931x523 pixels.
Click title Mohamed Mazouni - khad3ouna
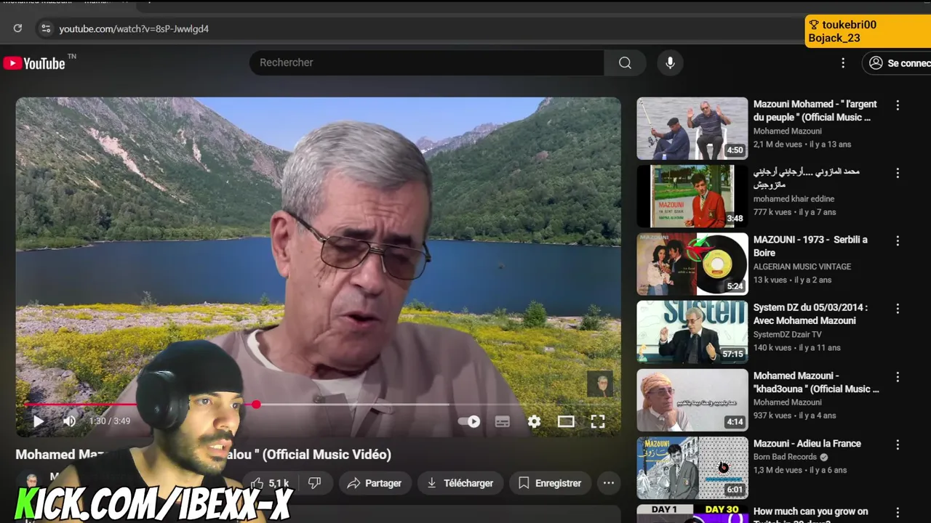pos(816,382)
